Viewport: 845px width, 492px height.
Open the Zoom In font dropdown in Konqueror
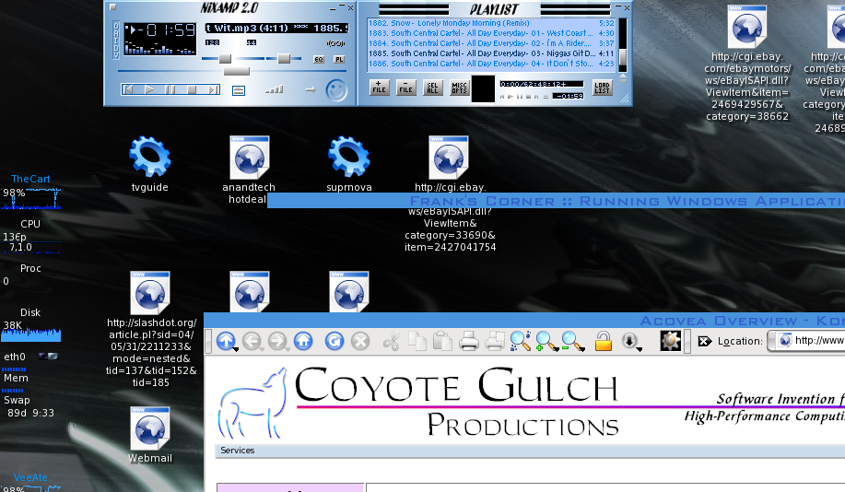[x=555, y=350]
